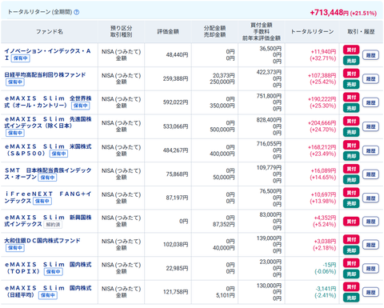Open fund link eMAXIS Slim 先進国株式インデックス(除く日本)
Viewport: 384px width, 308px height.
click(48, 122)
